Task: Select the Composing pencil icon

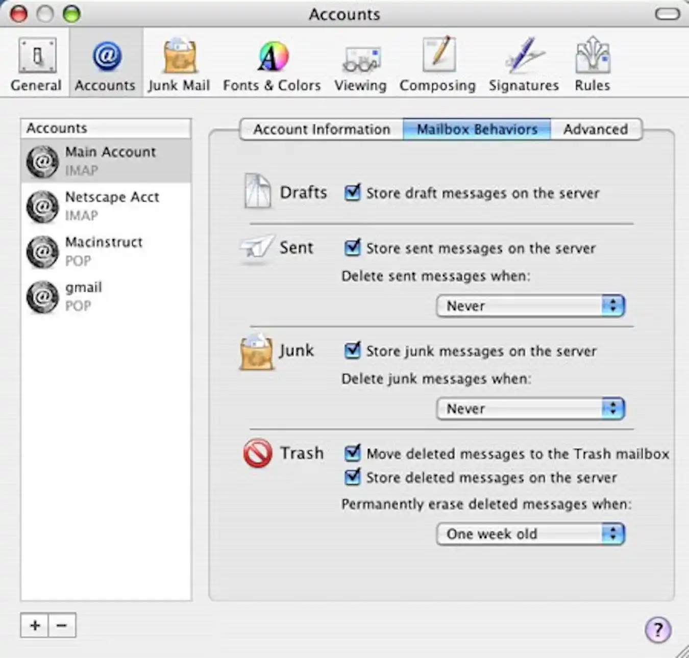Action: point(437,61)
